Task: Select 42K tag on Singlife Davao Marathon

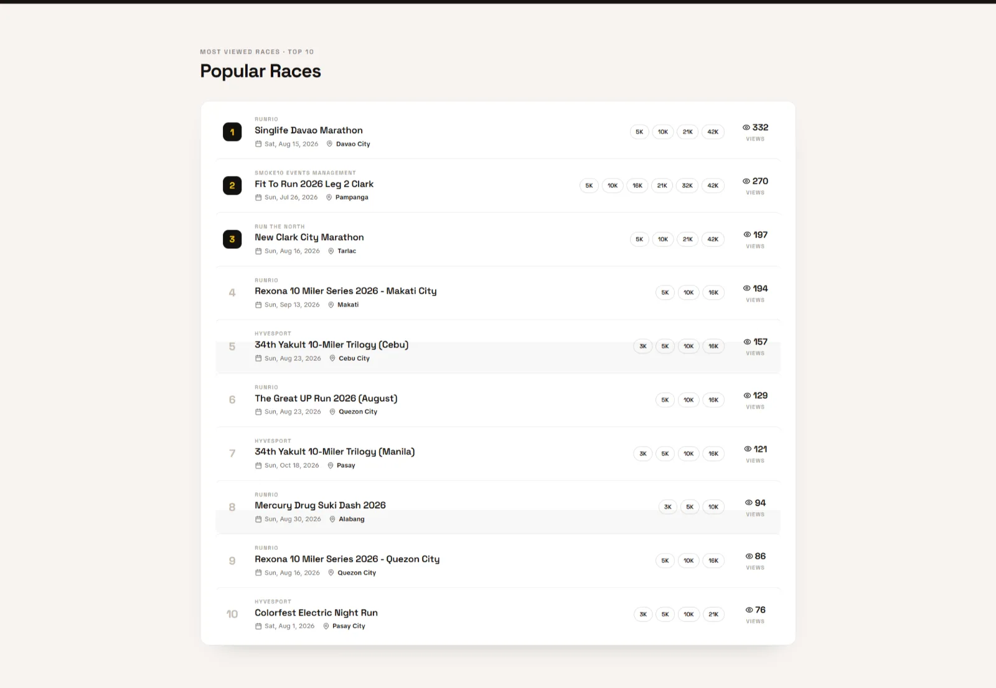Action: pyautogui.click(x=713, y=132)
